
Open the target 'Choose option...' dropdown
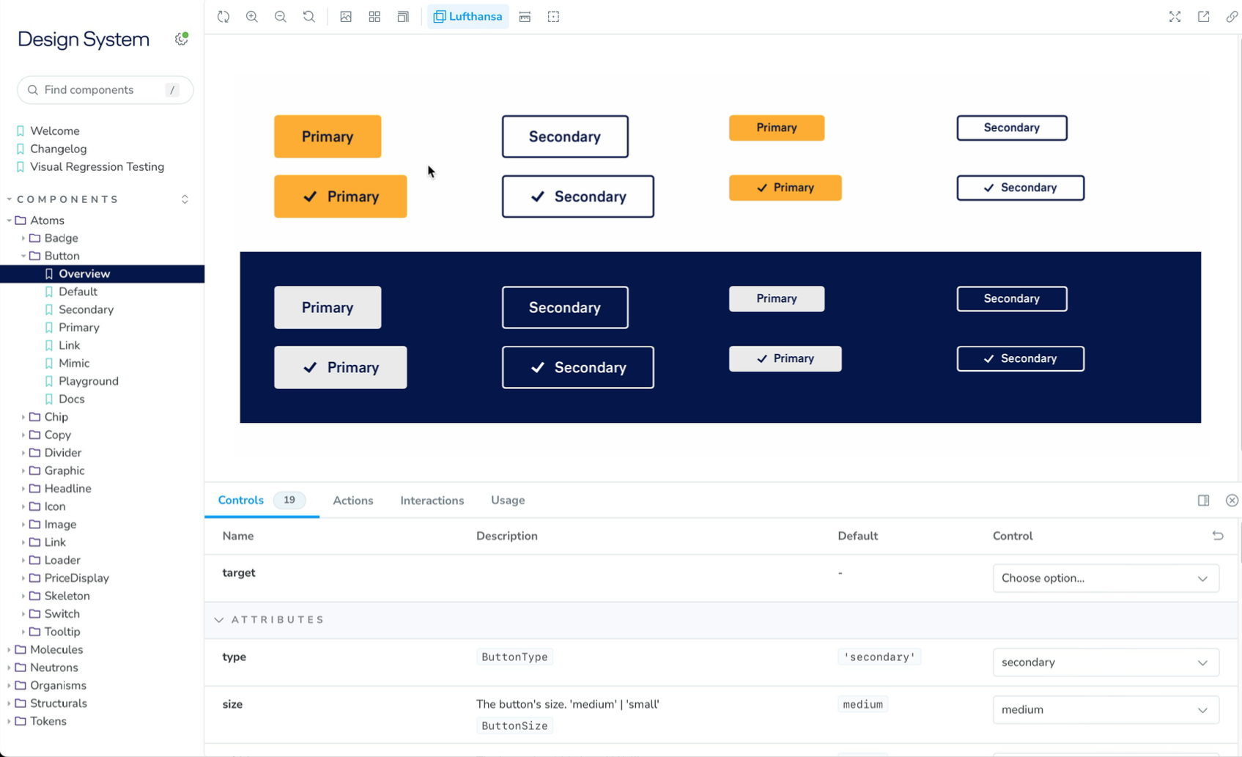click(x=1105, y=578)
